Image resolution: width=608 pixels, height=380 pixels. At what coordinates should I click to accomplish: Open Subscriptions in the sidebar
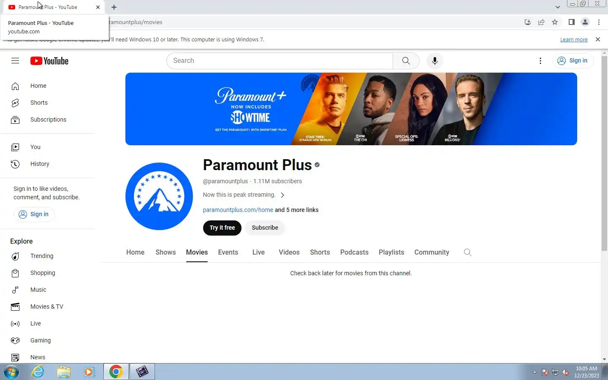[x=47, y=119]
